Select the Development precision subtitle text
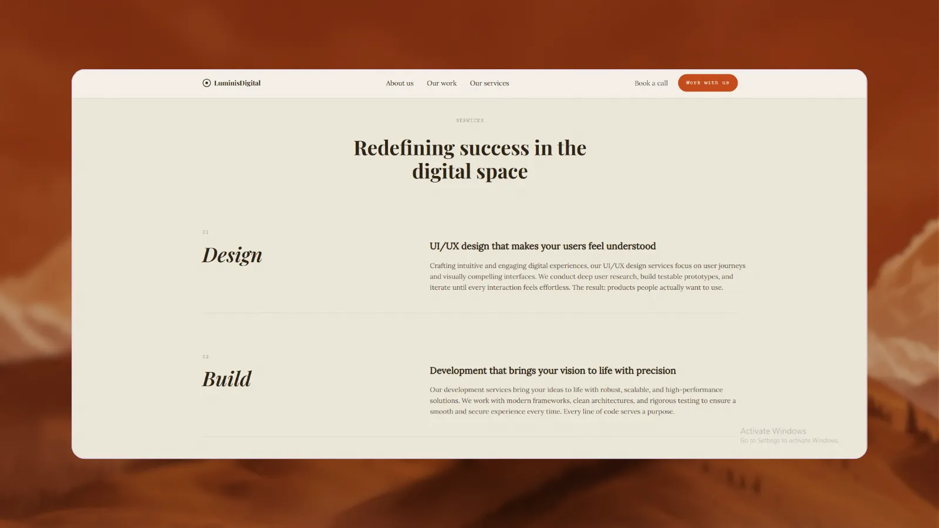939x528 pixels. click(552, 370)
